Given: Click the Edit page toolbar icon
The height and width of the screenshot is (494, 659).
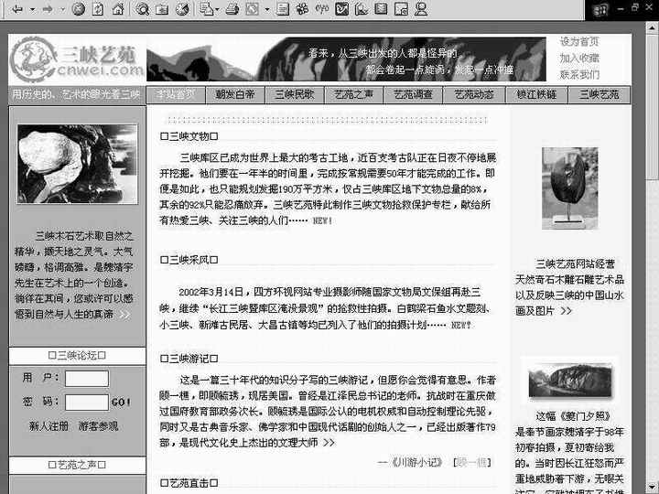Looking at the screenshot, I should pyautogui.click(x=253, y=9).
